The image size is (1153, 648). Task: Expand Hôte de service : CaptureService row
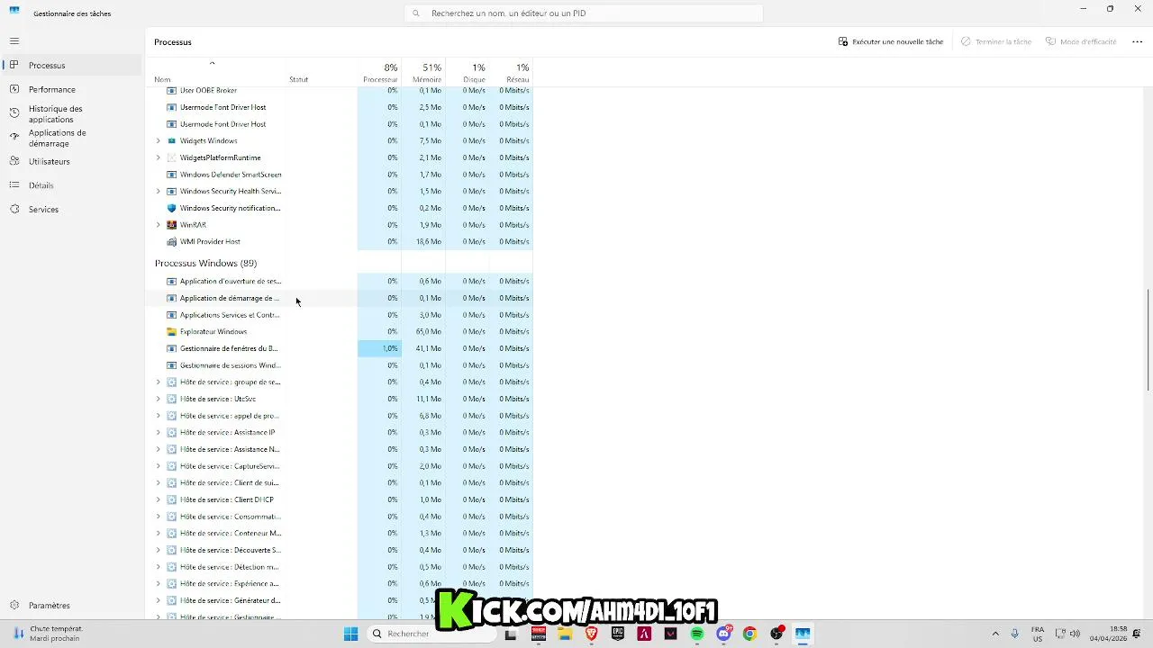tap(159, 466)
